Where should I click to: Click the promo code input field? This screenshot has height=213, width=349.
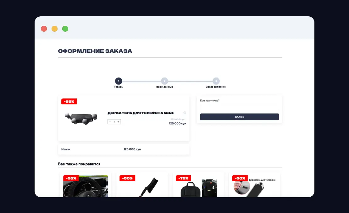click(239, 108)
